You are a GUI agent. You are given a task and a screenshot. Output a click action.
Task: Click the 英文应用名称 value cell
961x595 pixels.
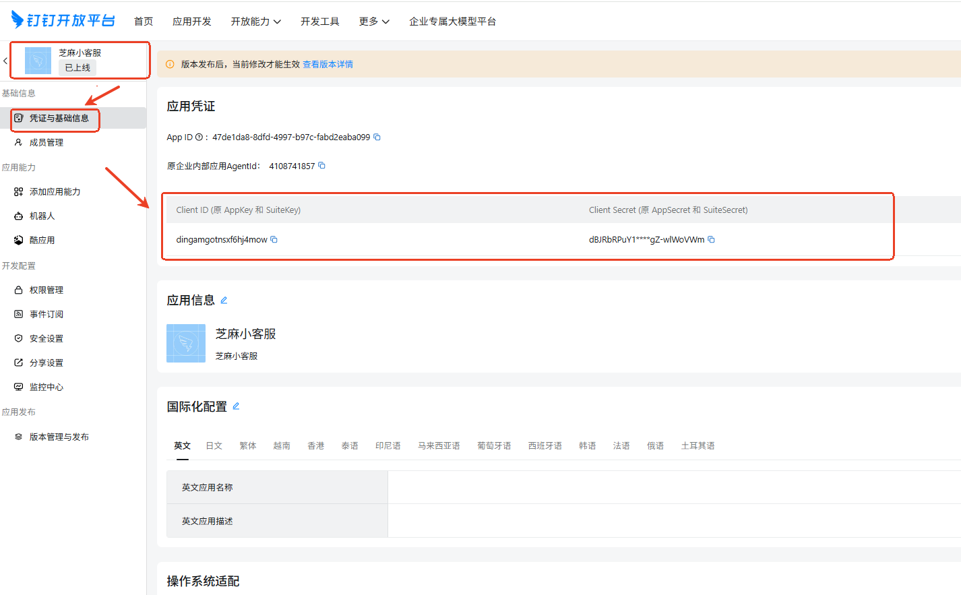coord(674,487)
